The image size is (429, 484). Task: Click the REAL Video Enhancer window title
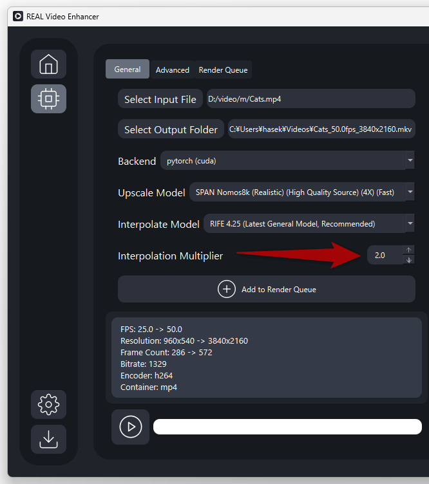(x=62, y=17)
